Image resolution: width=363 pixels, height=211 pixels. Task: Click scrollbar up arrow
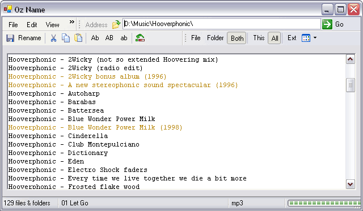(351, 59)
